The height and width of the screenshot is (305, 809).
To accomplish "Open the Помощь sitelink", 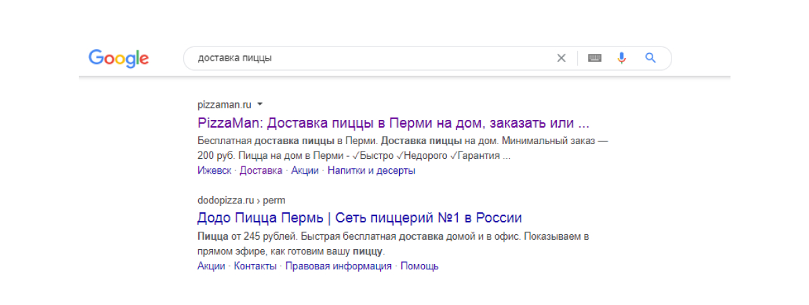I will pos(419,266).
